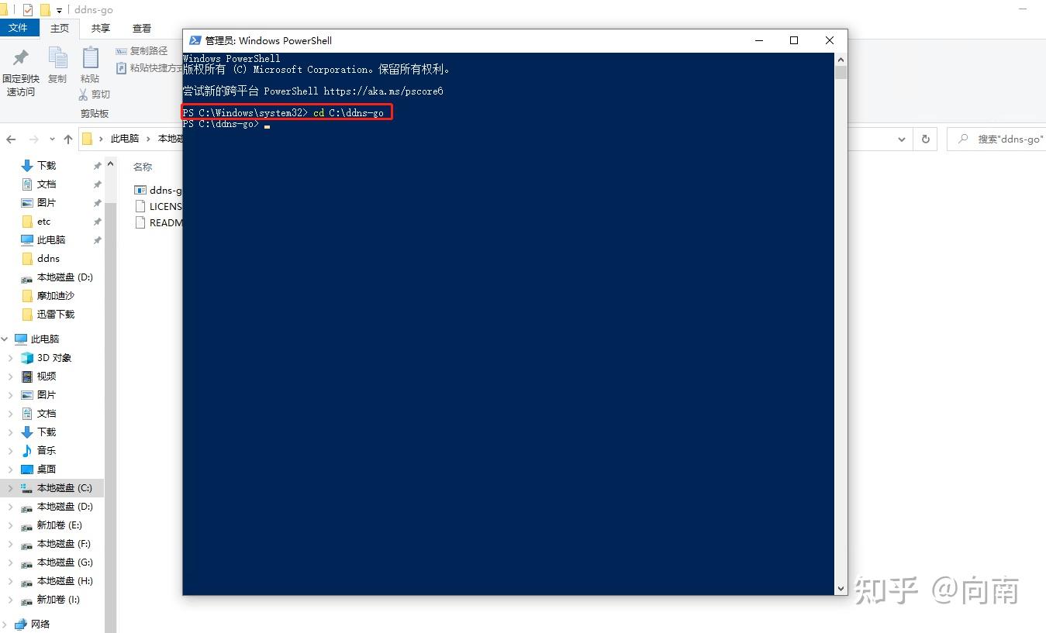Expand the 本地磁盘 (F:) drive node

pyautogui.click(x=11, y=543)
